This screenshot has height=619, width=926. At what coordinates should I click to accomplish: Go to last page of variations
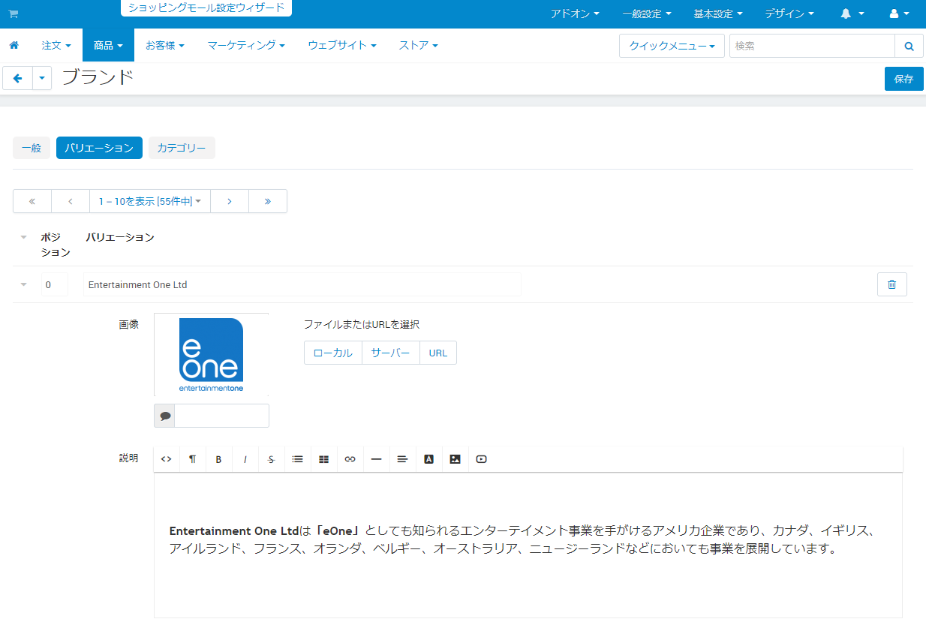268,201
